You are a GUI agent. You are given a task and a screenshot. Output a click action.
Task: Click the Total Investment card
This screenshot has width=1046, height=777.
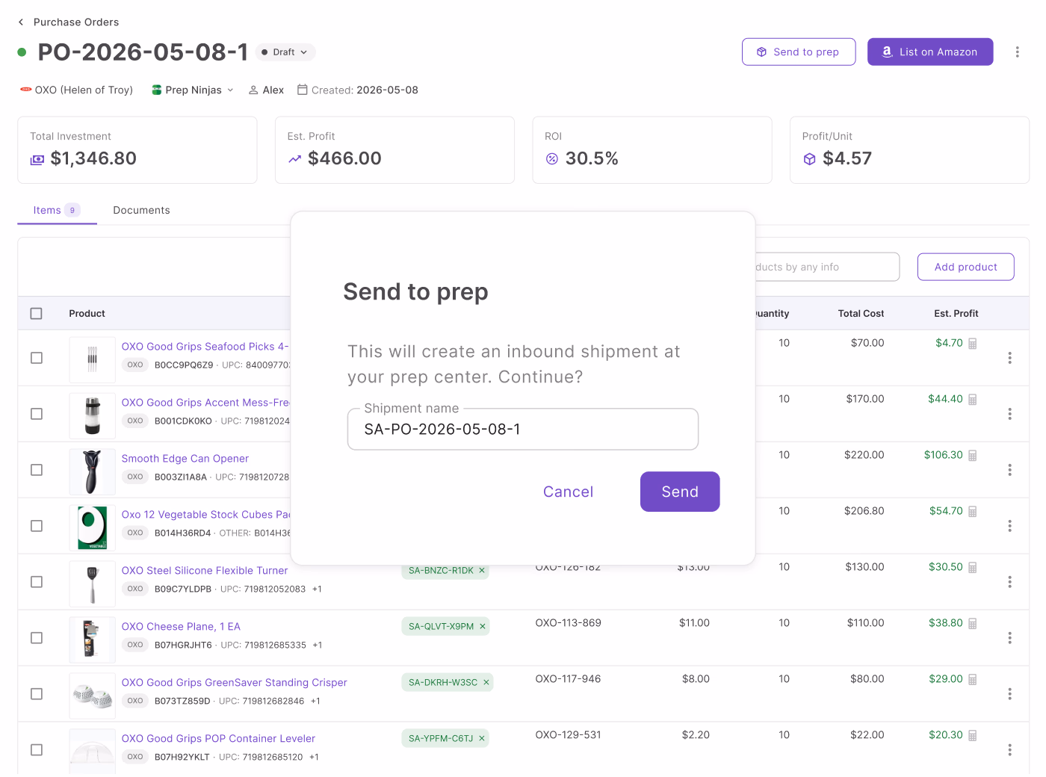pos(137,150)
